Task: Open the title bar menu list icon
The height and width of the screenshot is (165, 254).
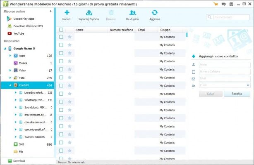Action: (231, 4)
